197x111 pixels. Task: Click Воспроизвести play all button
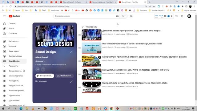(x=45, y=76)
